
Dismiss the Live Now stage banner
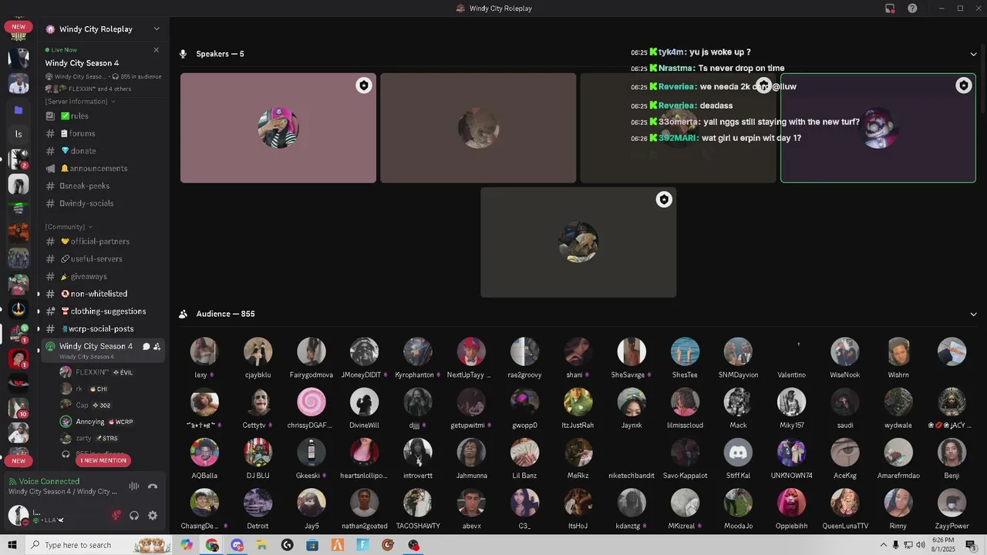[157, 50]
